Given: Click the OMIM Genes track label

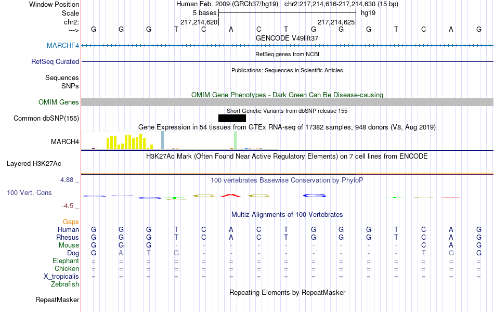Looking at the screenshot, I should tap(59, 102).
